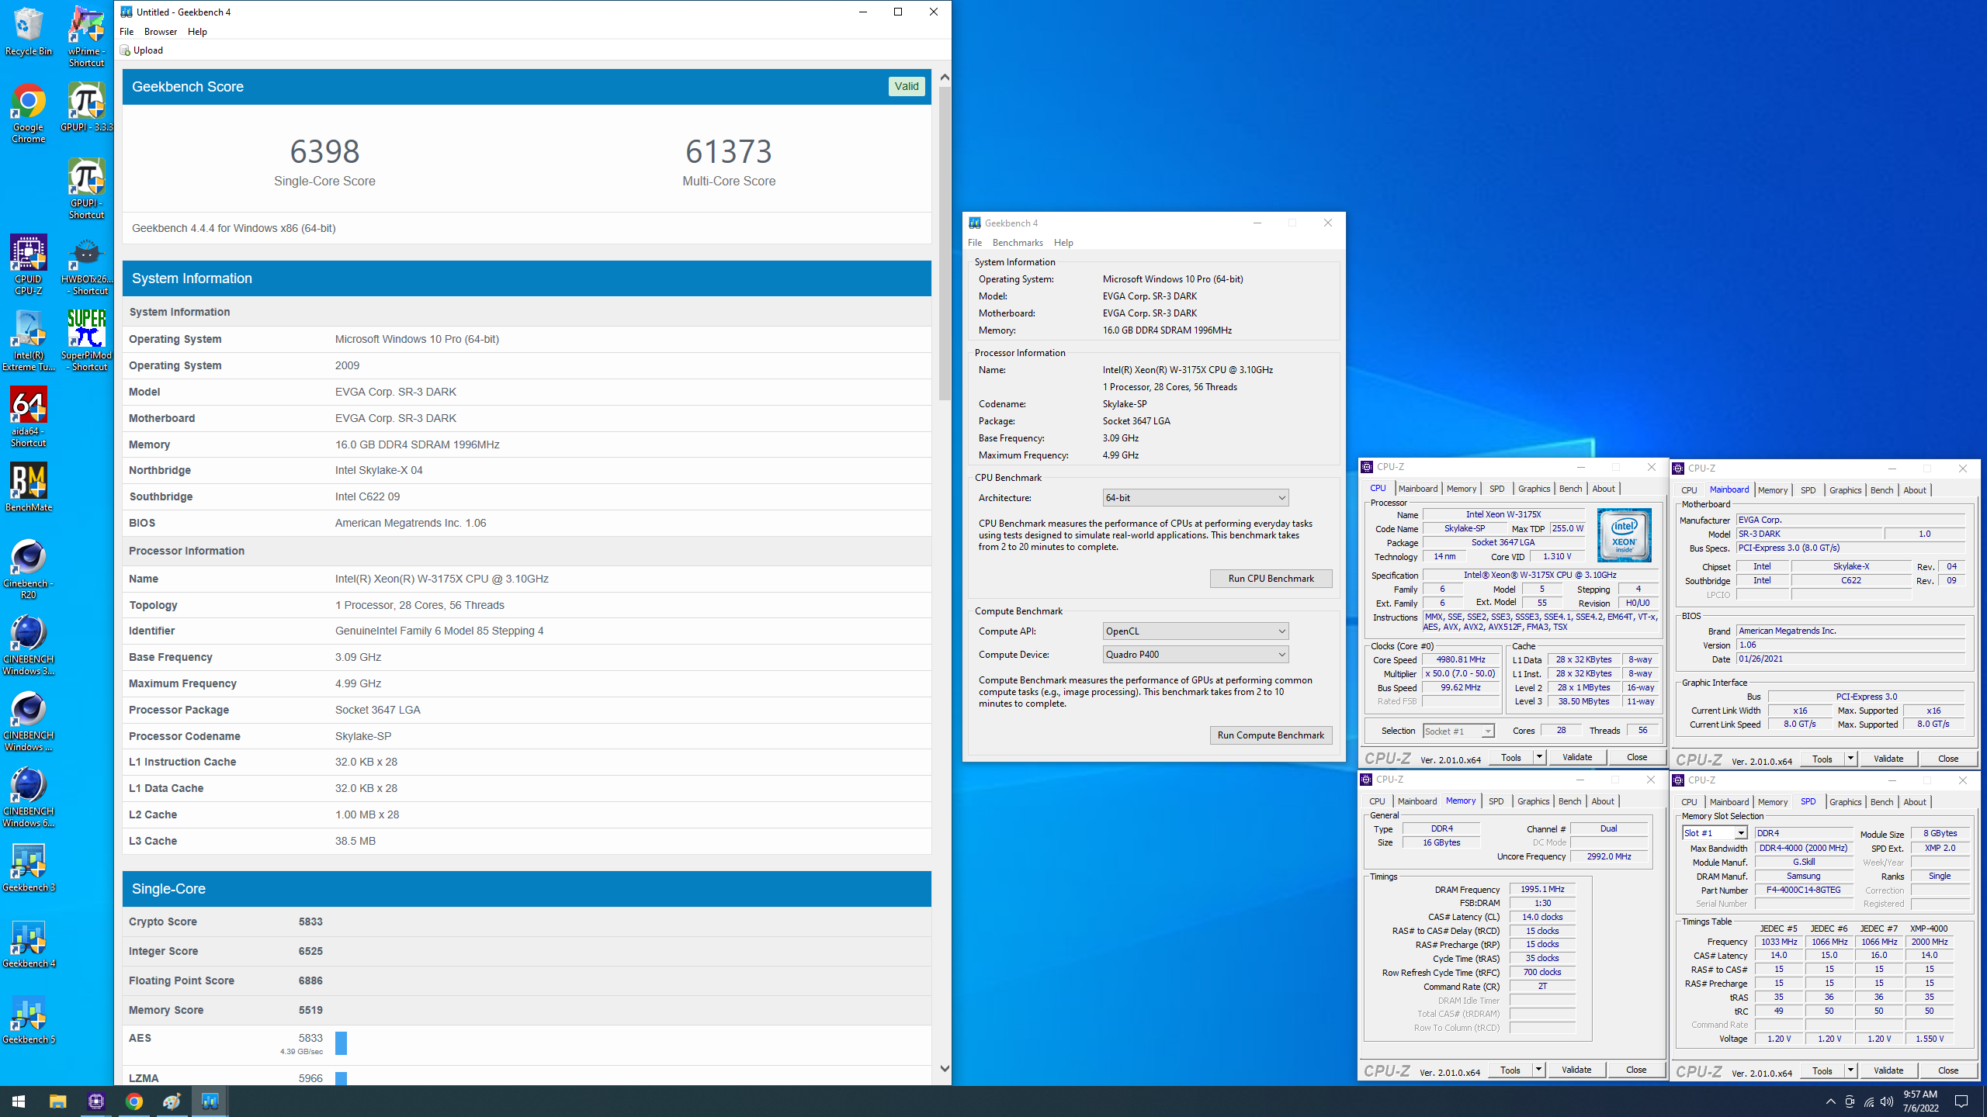The height and width of the screenshot is (1117, 1987).
Task: Open the Compute API OpenCL dropdown
Action: pyautogui.click(x=1195, y=631)
